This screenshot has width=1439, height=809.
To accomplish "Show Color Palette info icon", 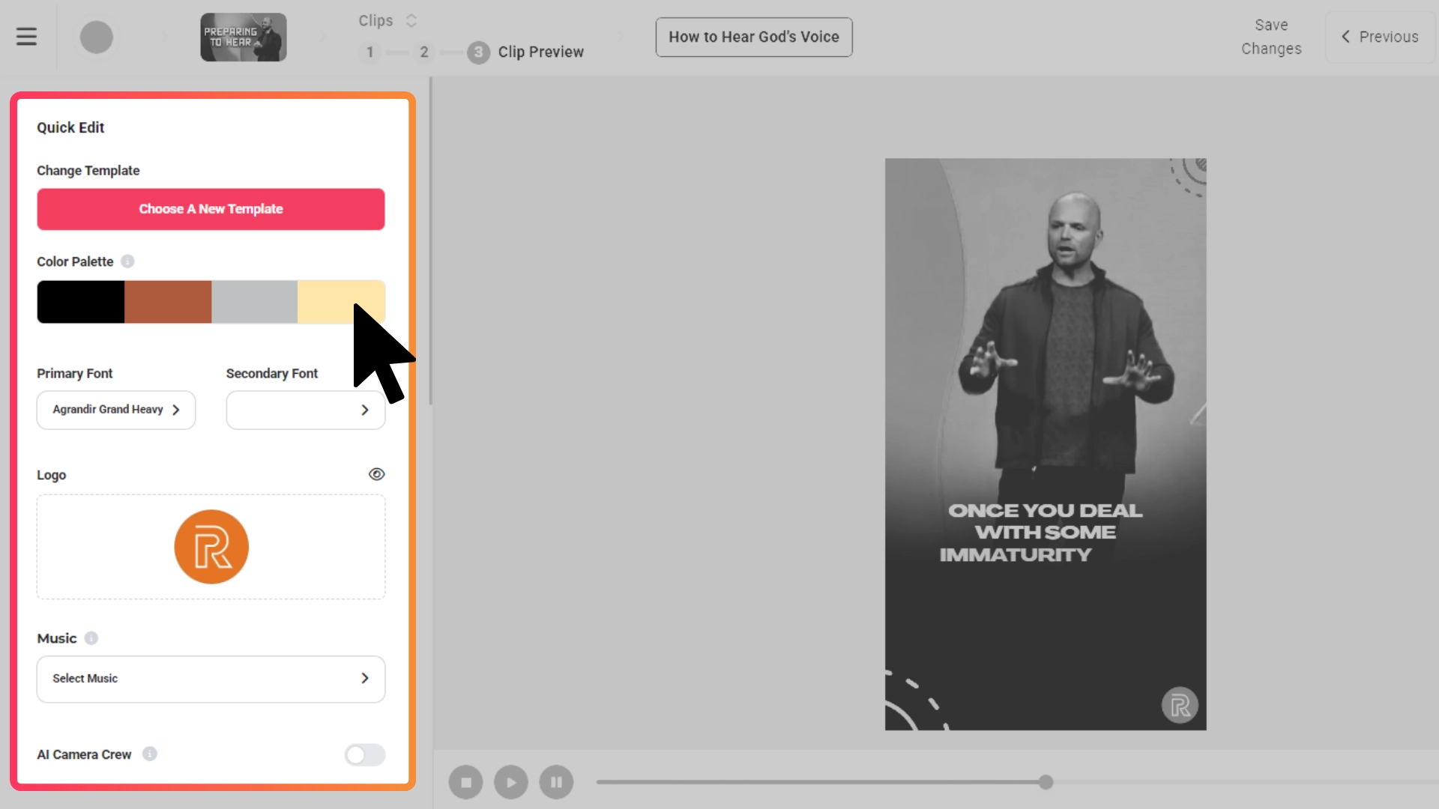I will [127, 261].
